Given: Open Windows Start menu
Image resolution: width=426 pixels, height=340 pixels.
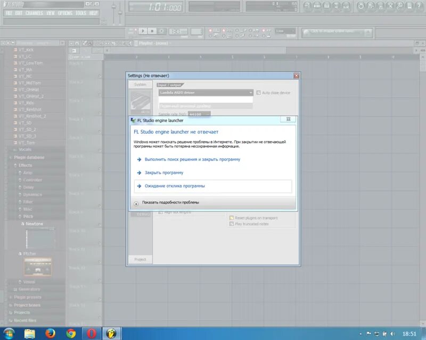Looking at the screenshot, I should click(9, 334).
